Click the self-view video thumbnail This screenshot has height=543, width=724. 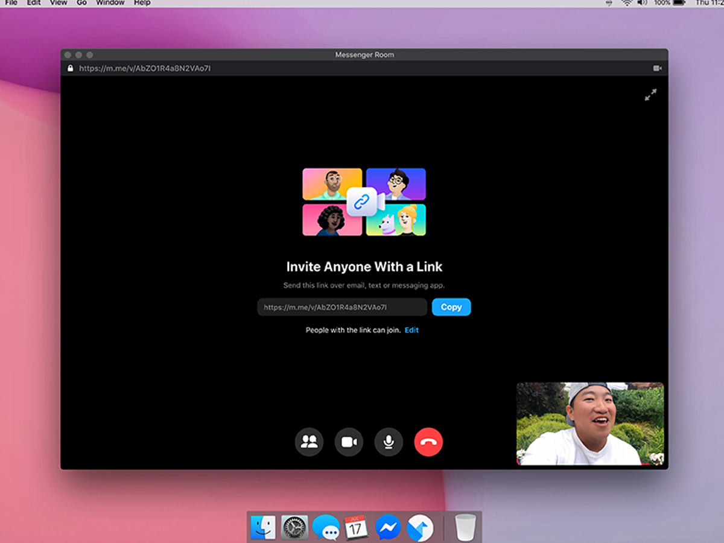coord(590,424)
